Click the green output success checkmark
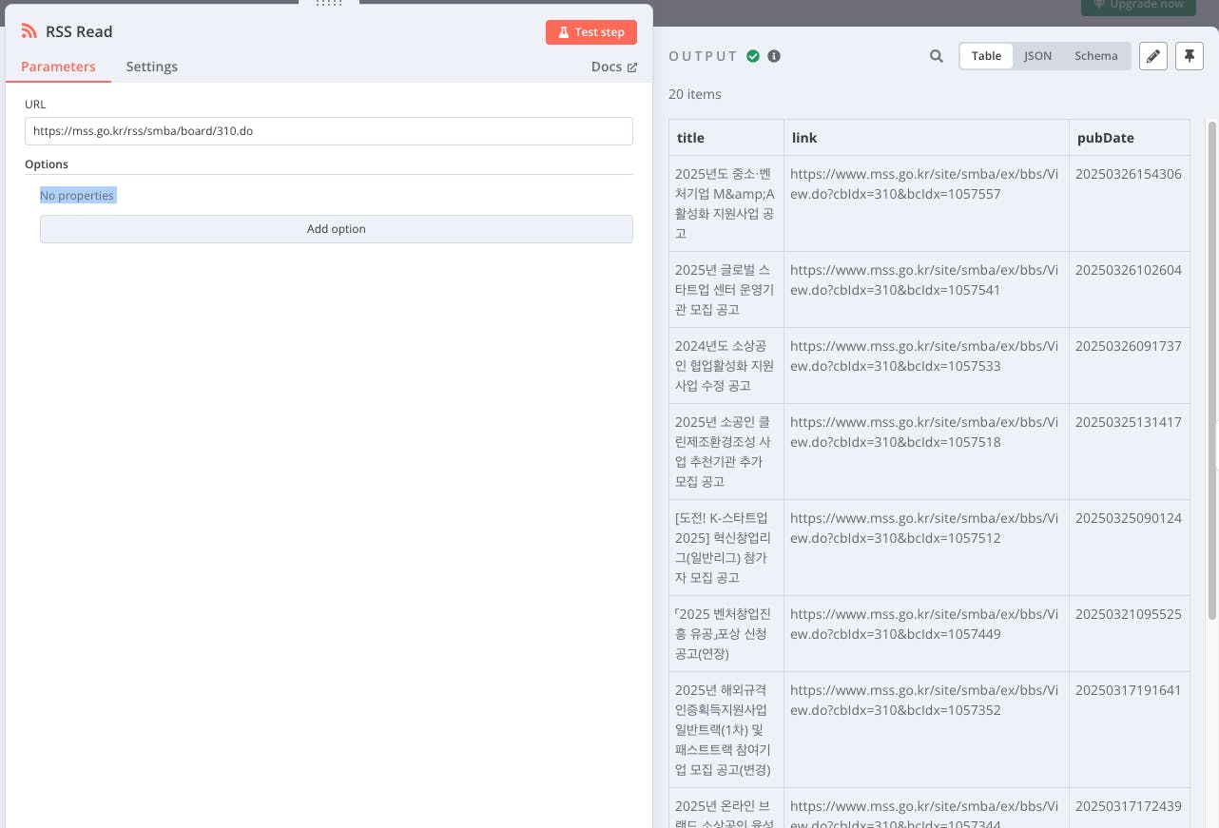 pos(753,56)
